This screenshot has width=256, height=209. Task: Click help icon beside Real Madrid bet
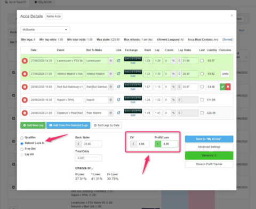(111, 113)
